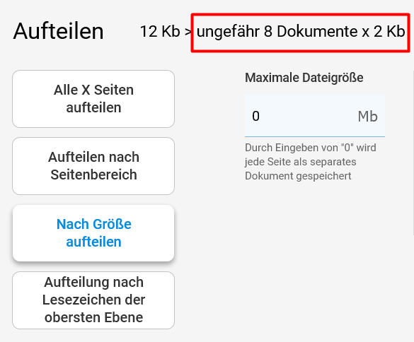The image size is (414, 342).
Task: Focus the Maximale Dateigröße input field
Action: coord(315,116)
